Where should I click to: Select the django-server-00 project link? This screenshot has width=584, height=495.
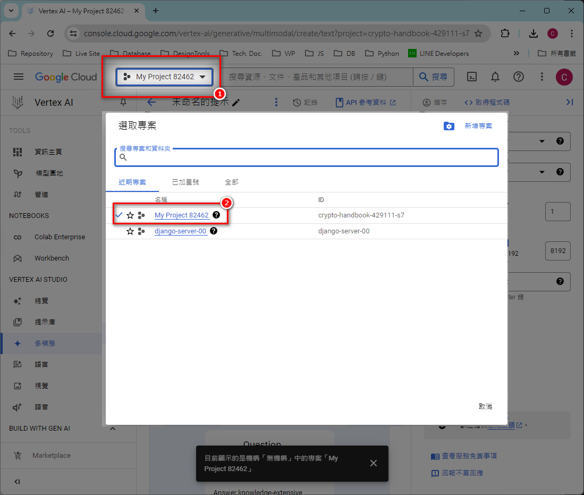[x=181, y=231]
